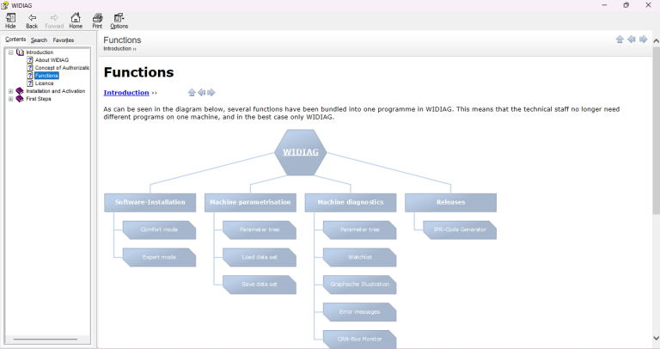Screen dimensions: 660x349
Task: Click the IPR-Code Generator box
Action: tap(460, 230)
